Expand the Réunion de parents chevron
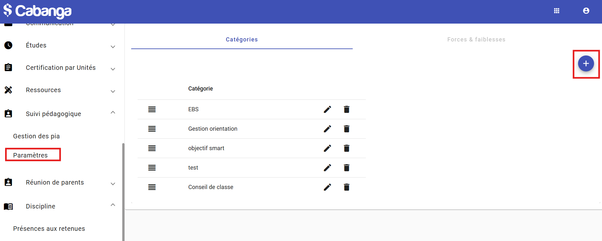 pos(113,184)
